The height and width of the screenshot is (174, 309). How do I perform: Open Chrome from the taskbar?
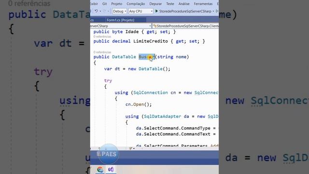(x=100, y=170)
